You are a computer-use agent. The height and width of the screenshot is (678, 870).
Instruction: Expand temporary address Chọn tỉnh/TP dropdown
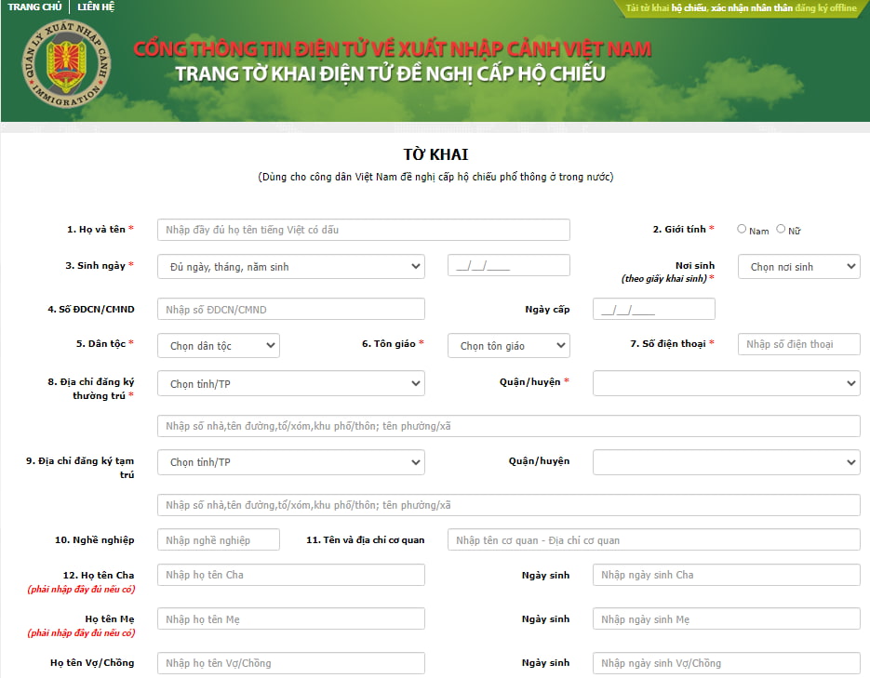click(290, 462)
